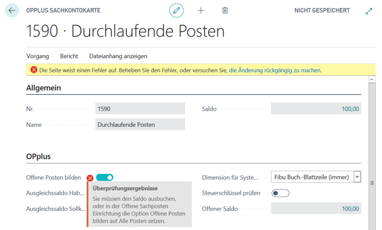
Task: Expand page with the diagonal arrows icon
Action: (369, 11)
